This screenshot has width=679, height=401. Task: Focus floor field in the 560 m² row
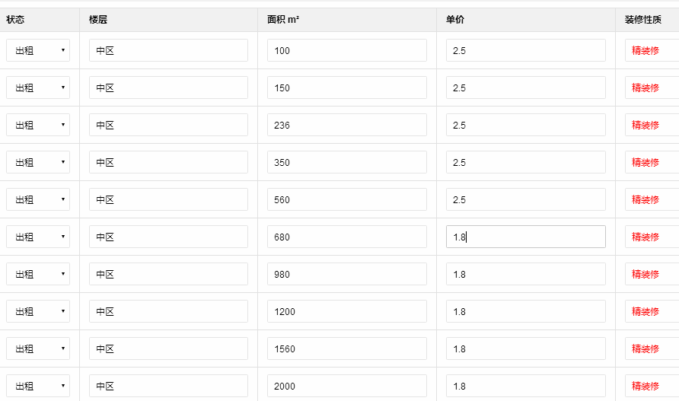click(168, 199)
